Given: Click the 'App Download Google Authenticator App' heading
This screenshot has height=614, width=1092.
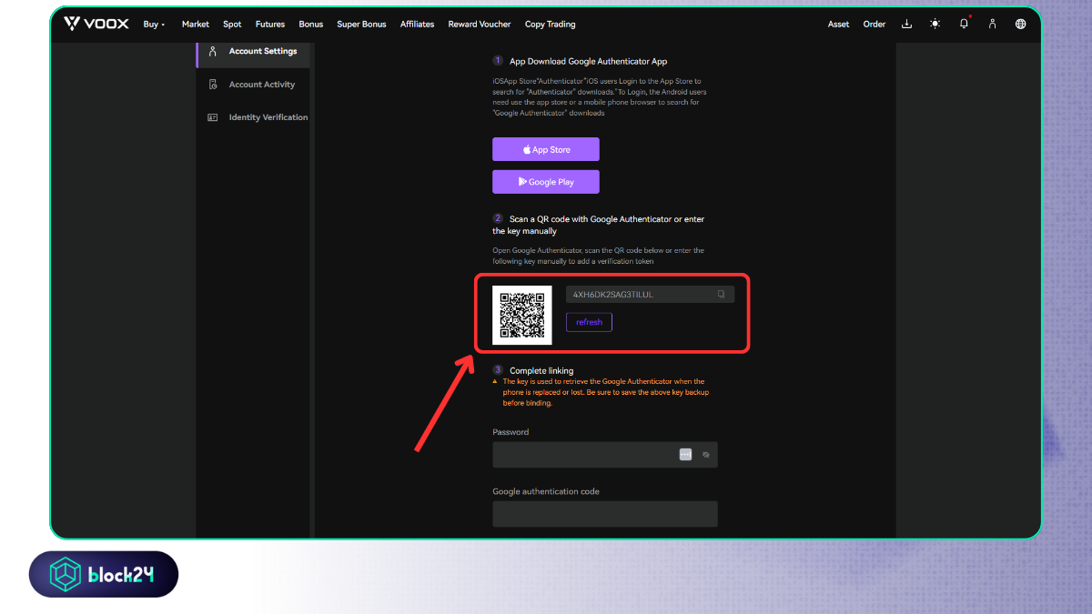Looking at the screenshot, I should point(588,61).
